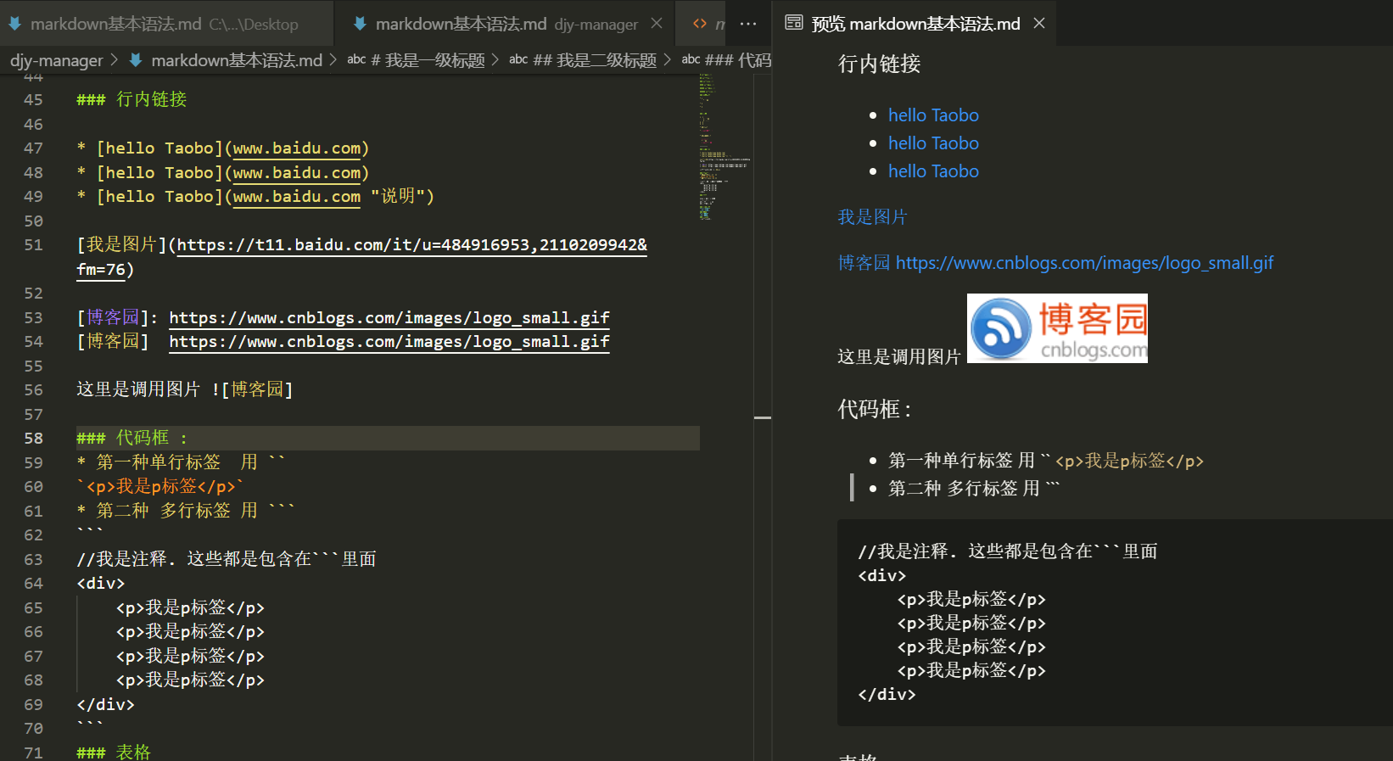Click the inline code on editor line 60
This screenshot has width=1393, height=761.
[160, 487]
